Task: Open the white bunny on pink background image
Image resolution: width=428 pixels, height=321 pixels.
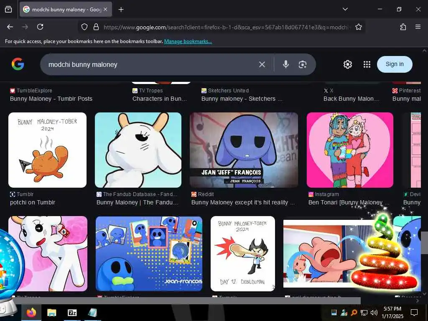Action: 48,254
